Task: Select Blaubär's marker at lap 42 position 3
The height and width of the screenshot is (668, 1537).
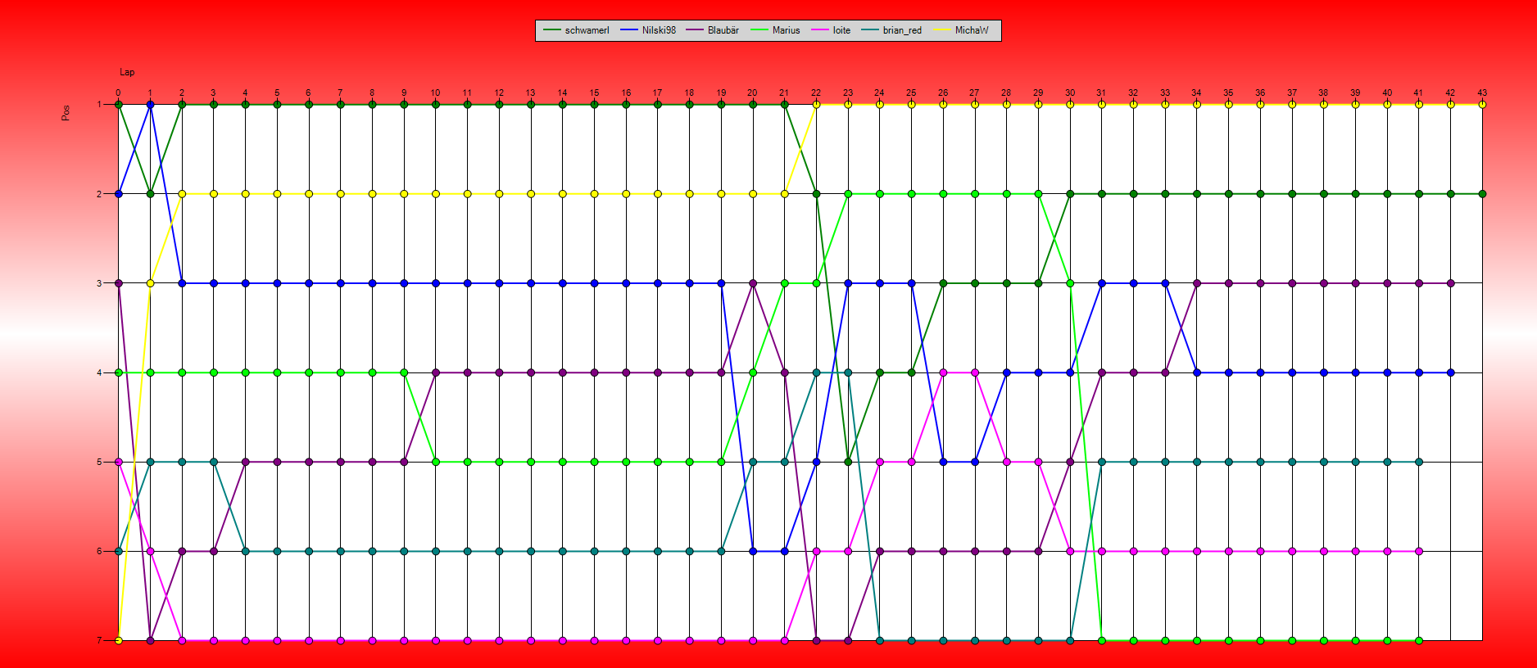Action: pos(1450,283)
